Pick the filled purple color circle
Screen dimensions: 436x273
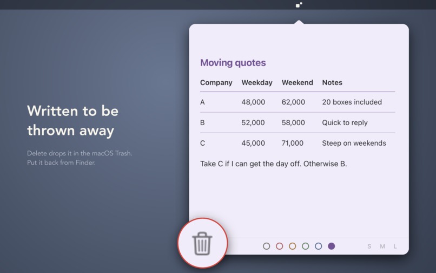pyautogui.click(x=332, y=246)
